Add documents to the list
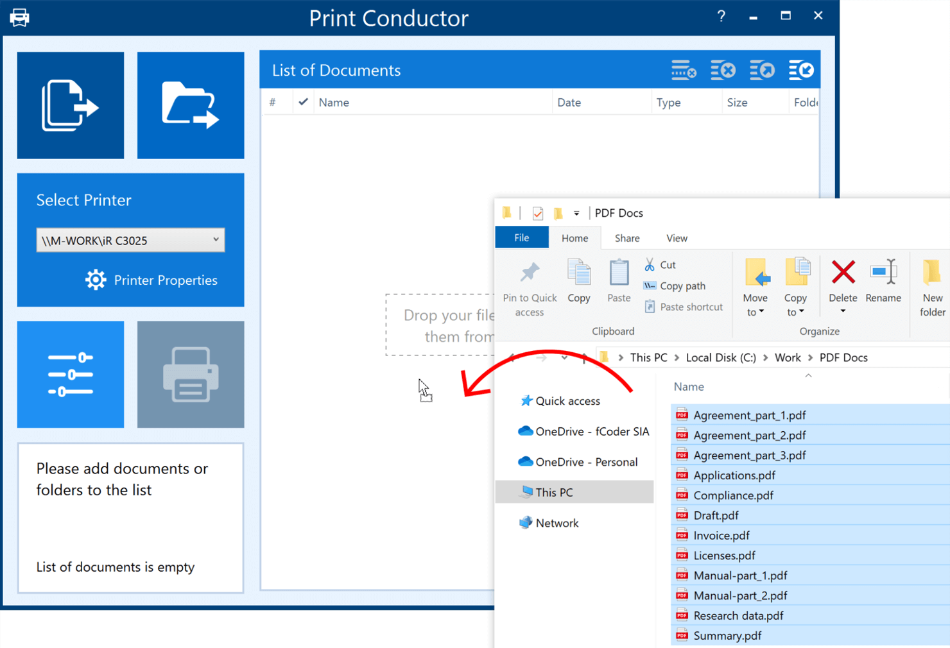Screen dimensions: 950x648 (x=71, y=105)
